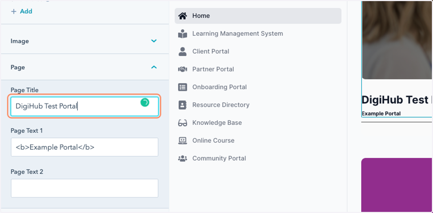Click the Home house icon
Screen dimensions: 433x213
(183, 16)
